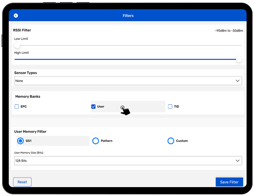Image resolution: width=254 pixels, height=196 pixels.
Task: Click the Save Filter button
Action: [229, 182]
